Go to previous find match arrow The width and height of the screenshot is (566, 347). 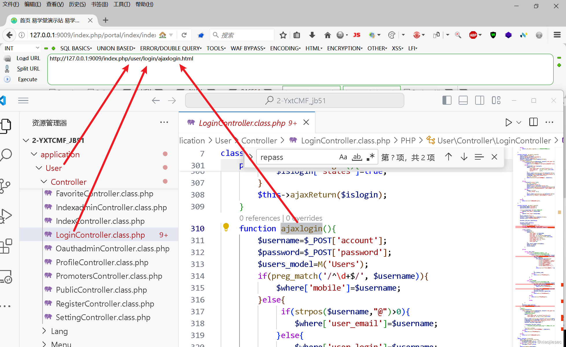click(x=448, y=157)
